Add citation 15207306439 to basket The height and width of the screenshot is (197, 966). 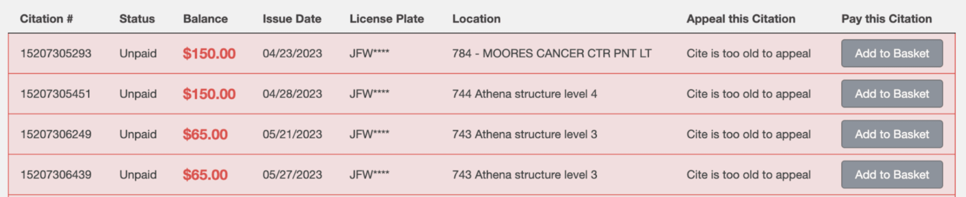click(x=892, y=175)
